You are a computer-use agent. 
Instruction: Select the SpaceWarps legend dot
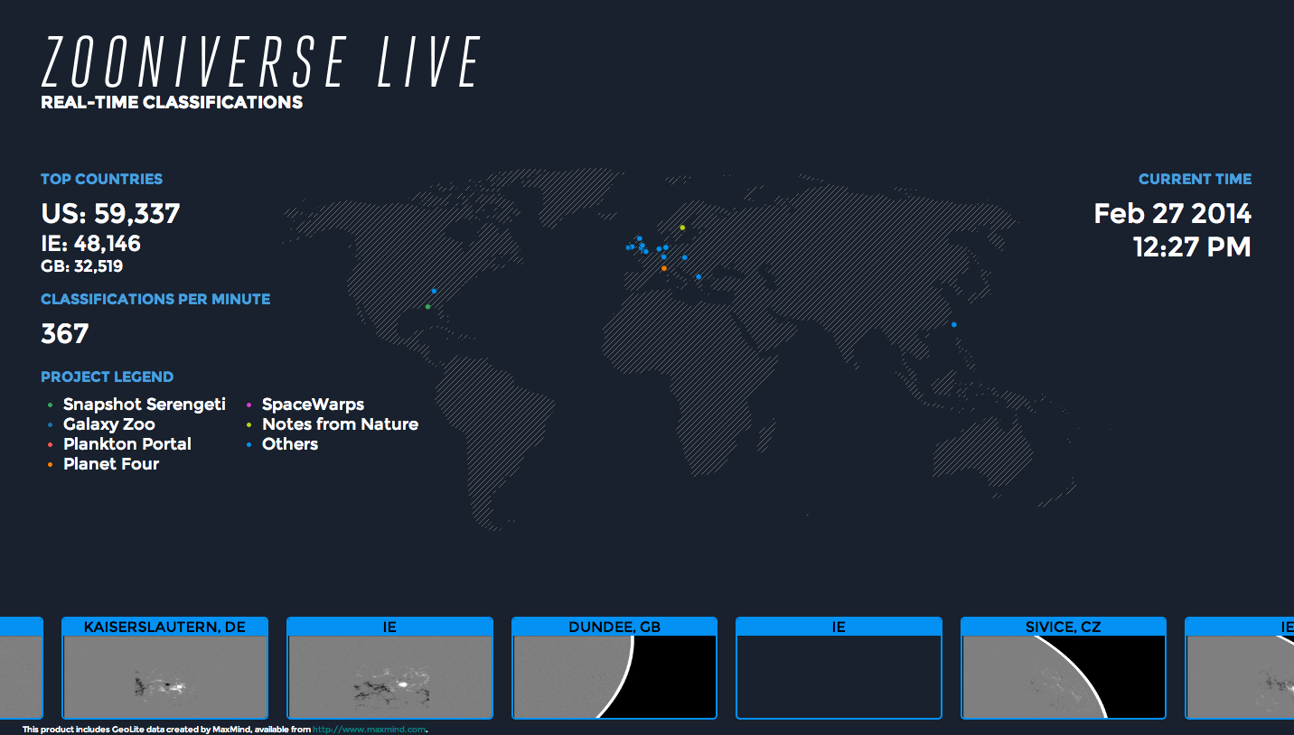pyautogui.click(x=248, y=405)
